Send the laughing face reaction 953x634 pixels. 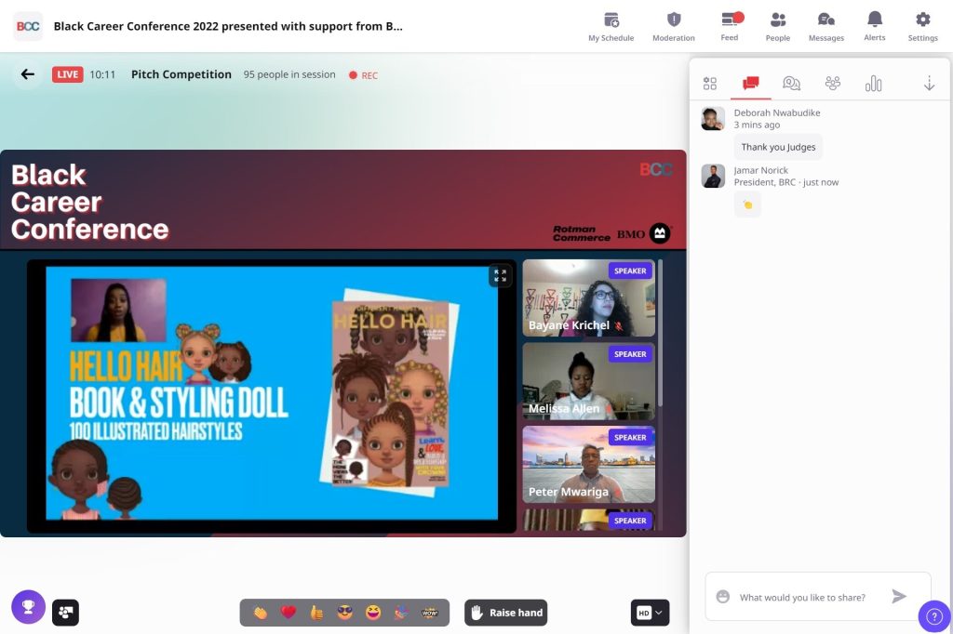(x=373, y=612)
